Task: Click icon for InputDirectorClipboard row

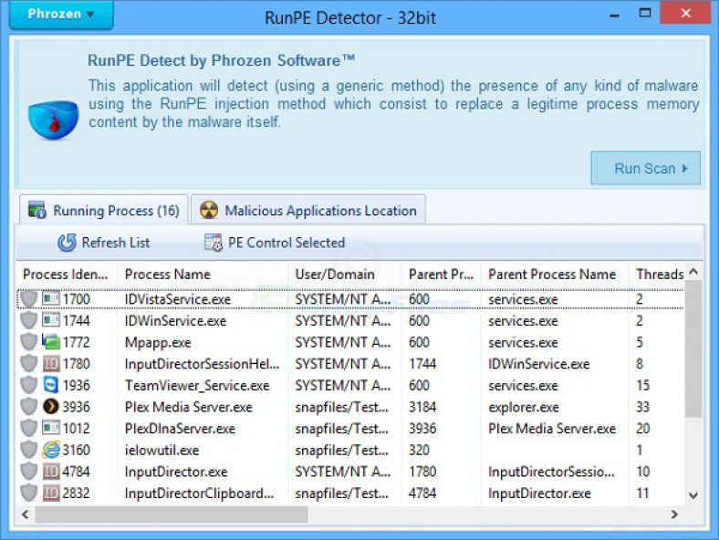Action: click(51, 493)
